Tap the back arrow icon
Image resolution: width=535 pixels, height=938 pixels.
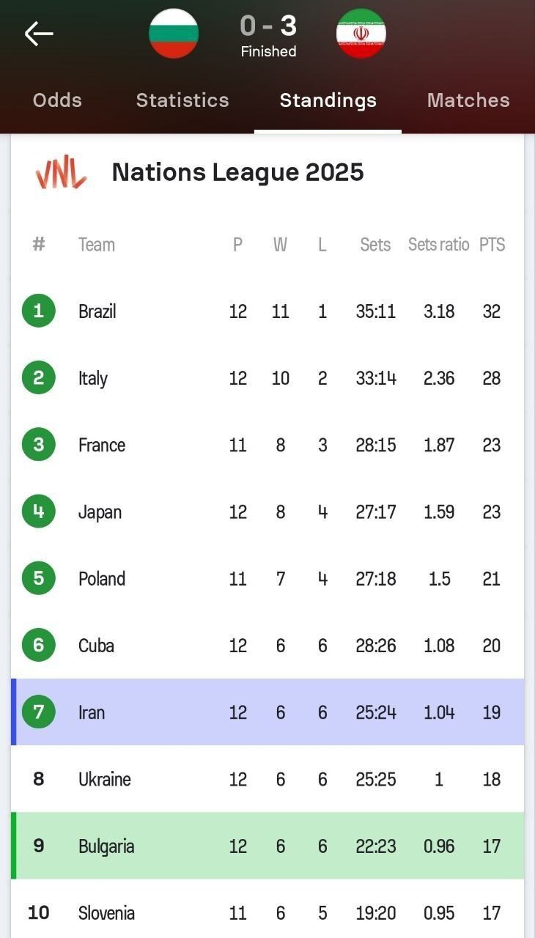pyautogui.click(x=39, y=34)
